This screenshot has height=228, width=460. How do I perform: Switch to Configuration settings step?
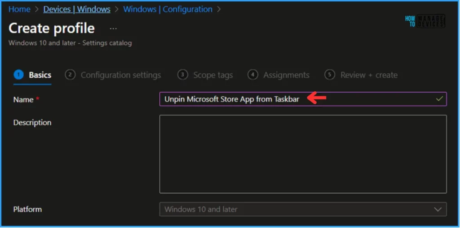(113, 75)
